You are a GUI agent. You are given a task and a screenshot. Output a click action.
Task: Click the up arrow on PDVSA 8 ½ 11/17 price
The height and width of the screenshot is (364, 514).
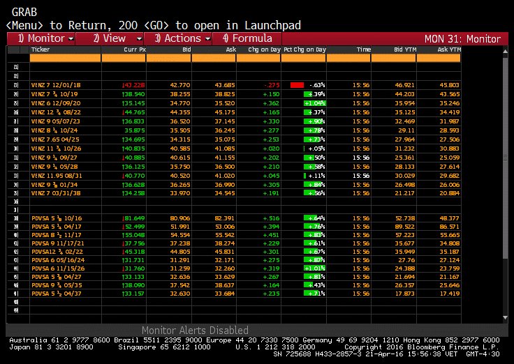[x=123, y=235]
